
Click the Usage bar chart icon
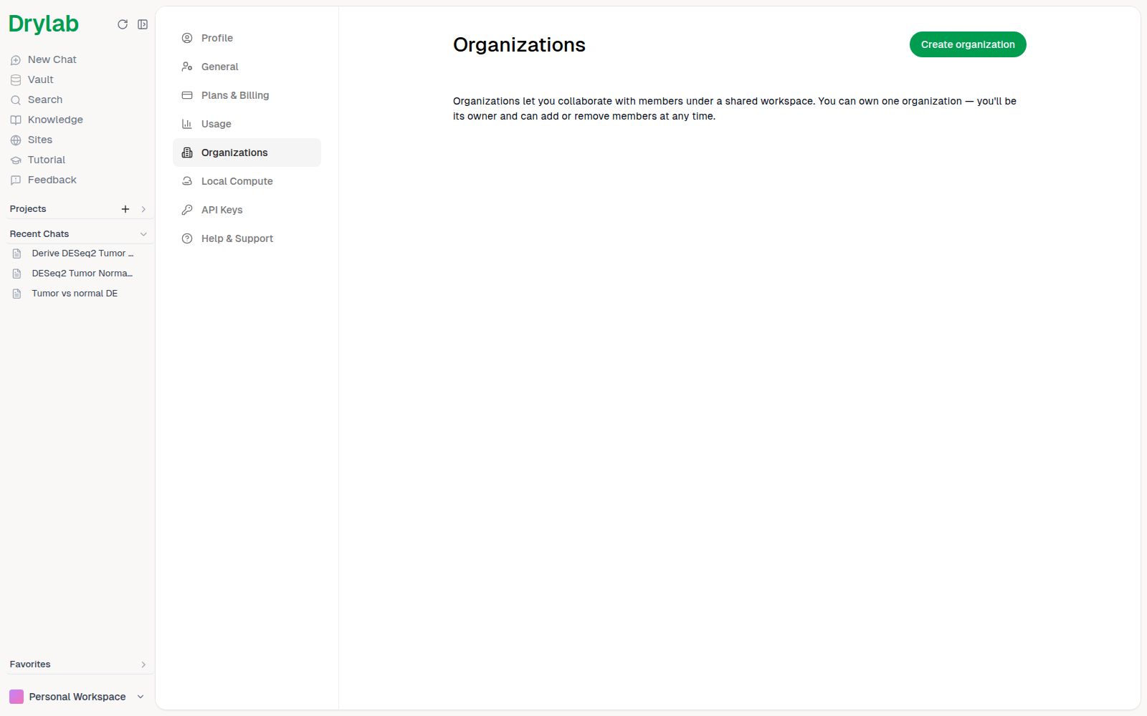tap(187, 124)
